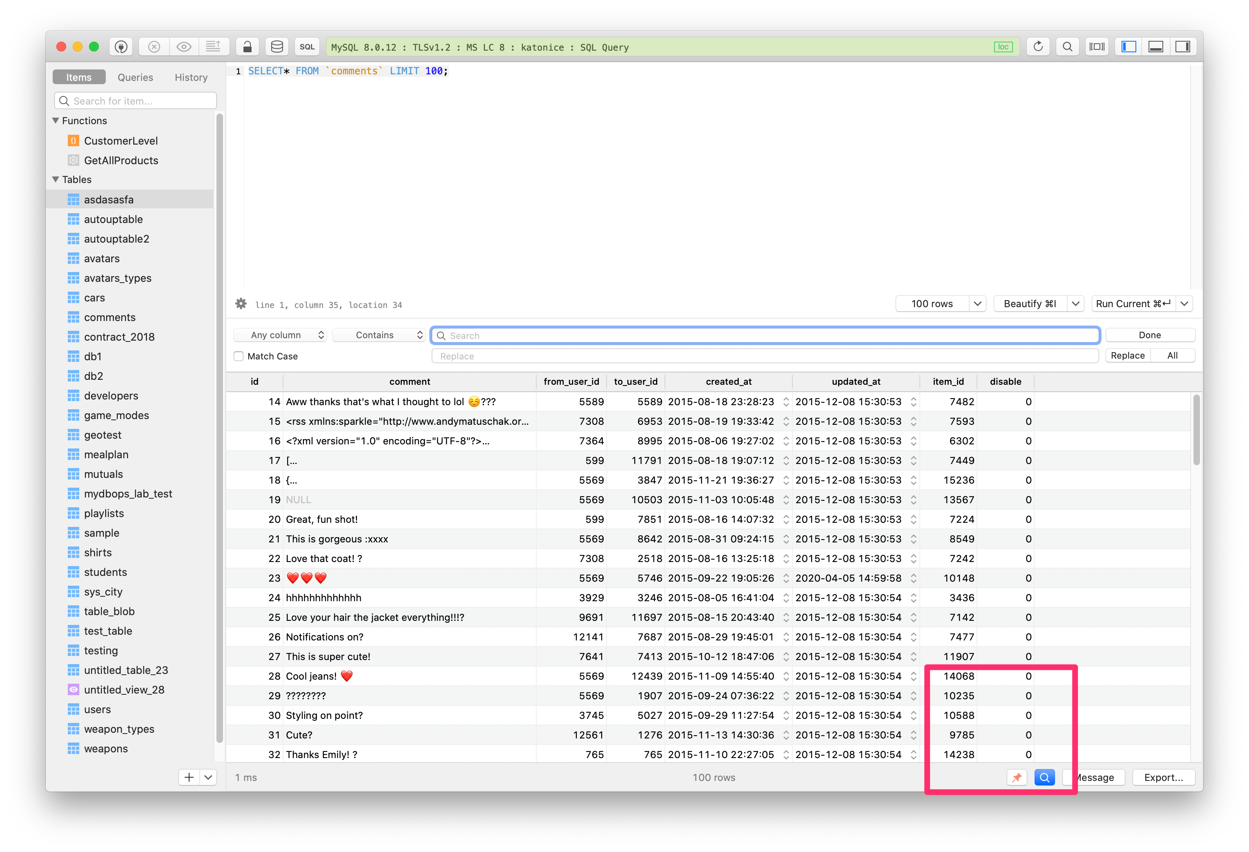The height and width of the screenshot is (852, 1249).
Task: Collapse the Tables tree section
Action: coord(56,179)
